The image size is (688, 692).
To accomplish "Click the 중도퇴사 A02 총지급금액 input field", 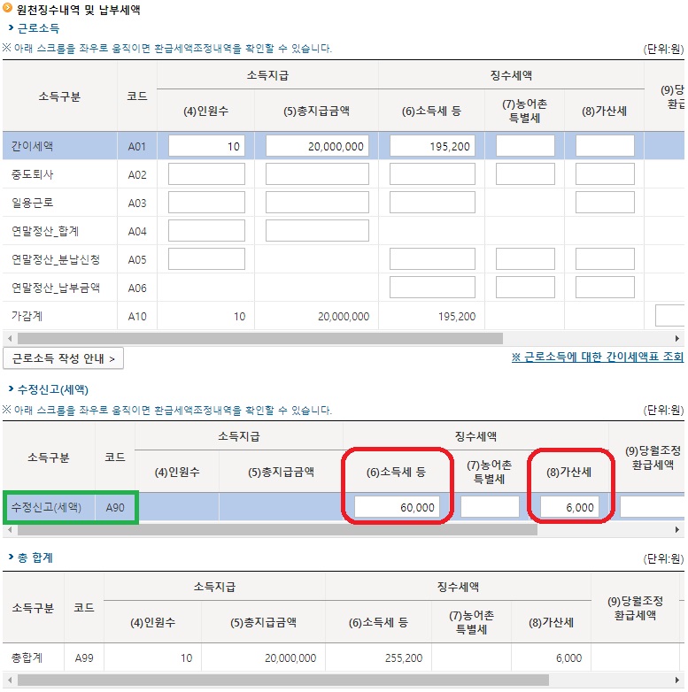I will (317, 174).
